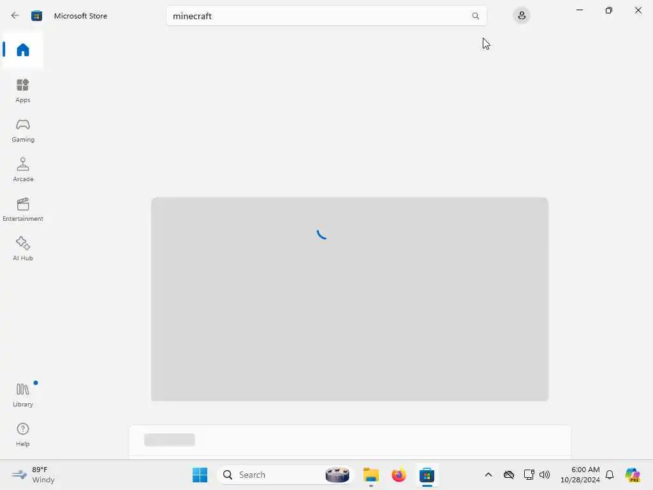
Task: Click the cloud sync-off tray icon
Action: [x=508, y=475]
